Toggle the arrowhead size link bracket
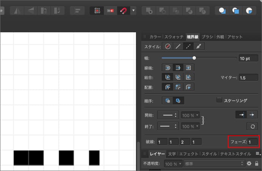262x171 pixels. click(x=204, y=120)
